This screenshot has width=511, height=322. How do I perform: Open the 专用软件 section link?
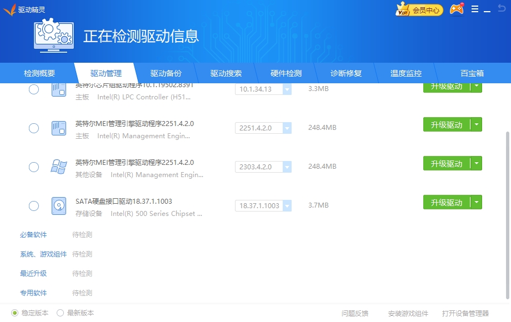[x=33, y=293]
